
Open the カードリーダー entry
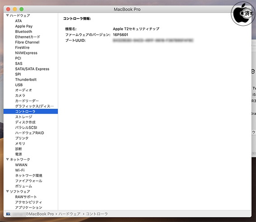tap(27, 101)
